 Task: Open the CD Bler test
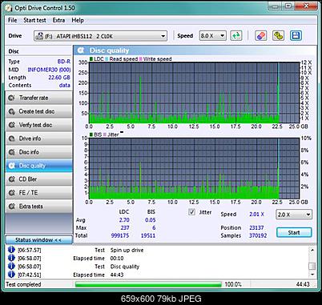coord(39,179)
